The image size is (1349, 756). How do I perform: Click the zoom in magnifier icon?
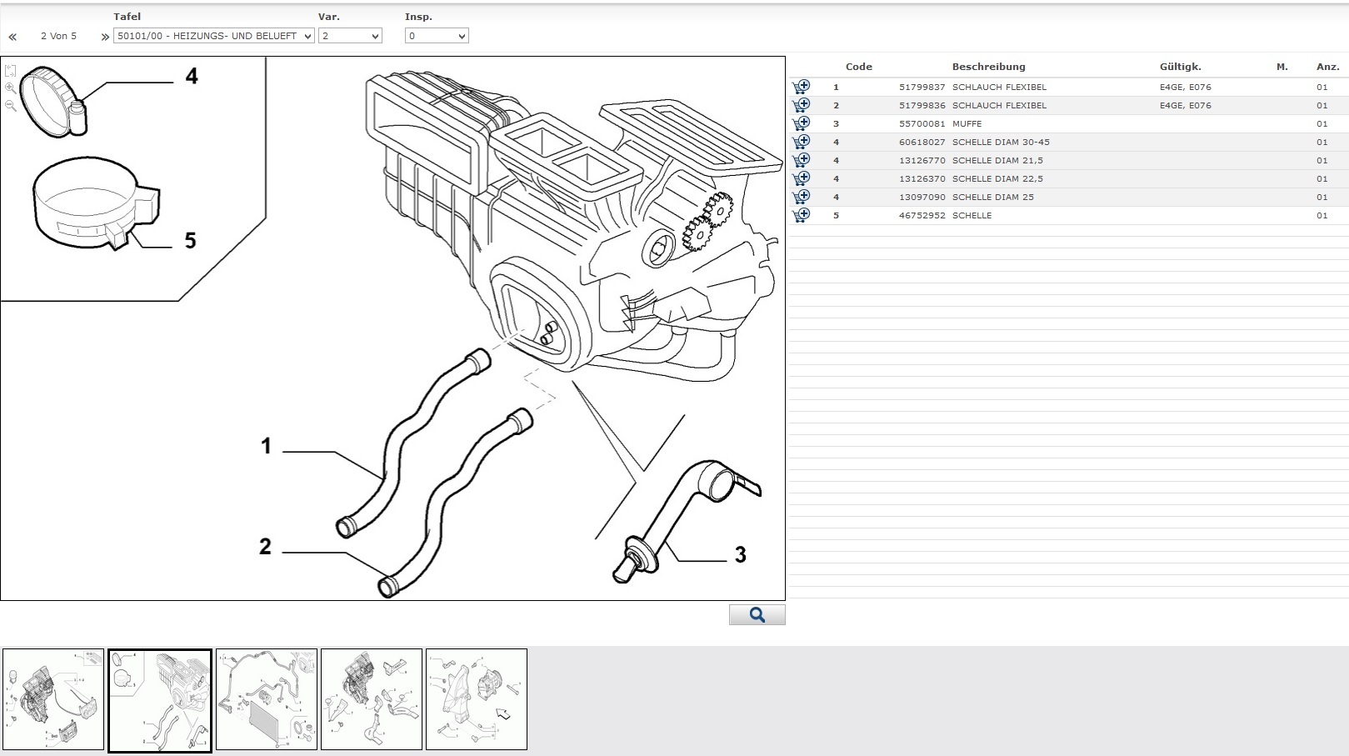pos(10,88)
